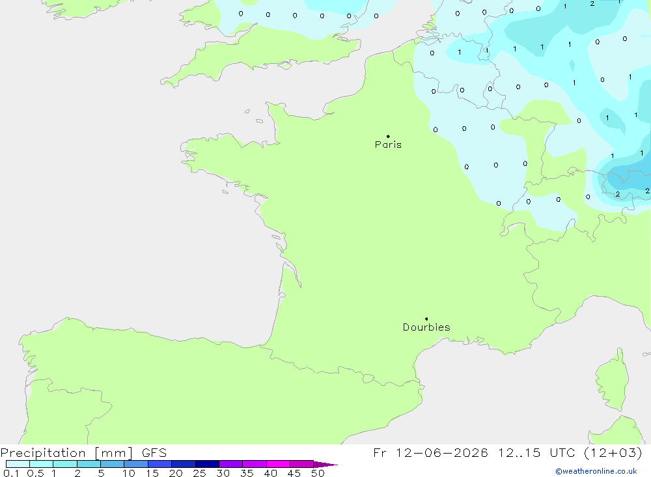Pick the 1–2 mm legend swatch
This screenshot has height=477, width=651.
pyautogui.click(x=65, y=464)
